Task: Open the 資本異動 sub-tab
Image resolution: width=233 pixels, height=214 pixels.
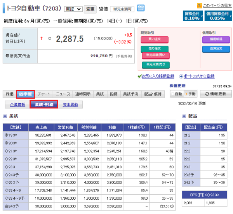Action: click(70, 105)
